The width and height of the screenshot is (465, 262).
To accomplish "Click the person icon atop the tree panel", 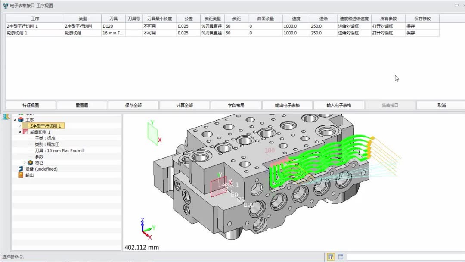I will (x=5, y=117).
